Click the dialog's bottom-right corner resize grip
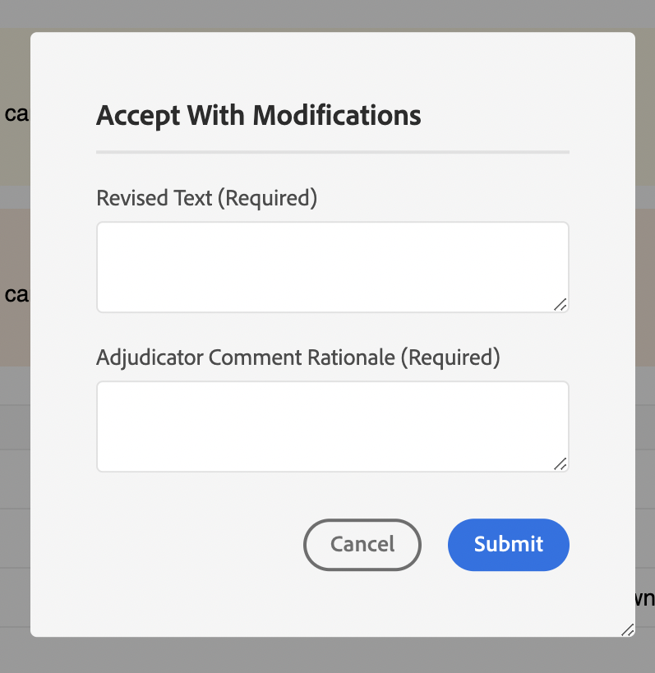 (x=627, y=629)
